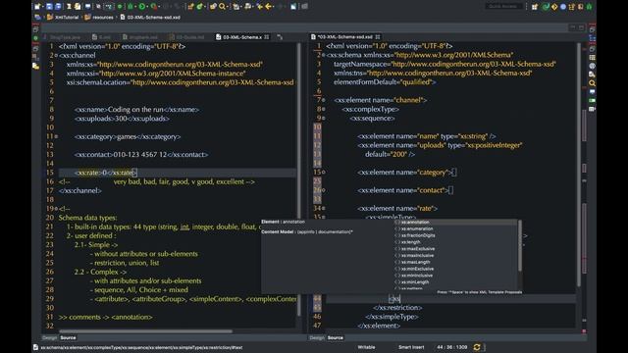The height and width of the screenshot is (353, 628).
Task: Collapse the comment block at line 19
Action: [x=56, y=209]
